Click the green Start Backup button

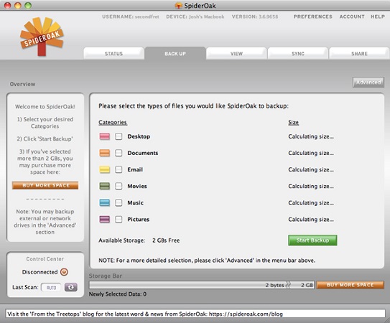(312, 240)
